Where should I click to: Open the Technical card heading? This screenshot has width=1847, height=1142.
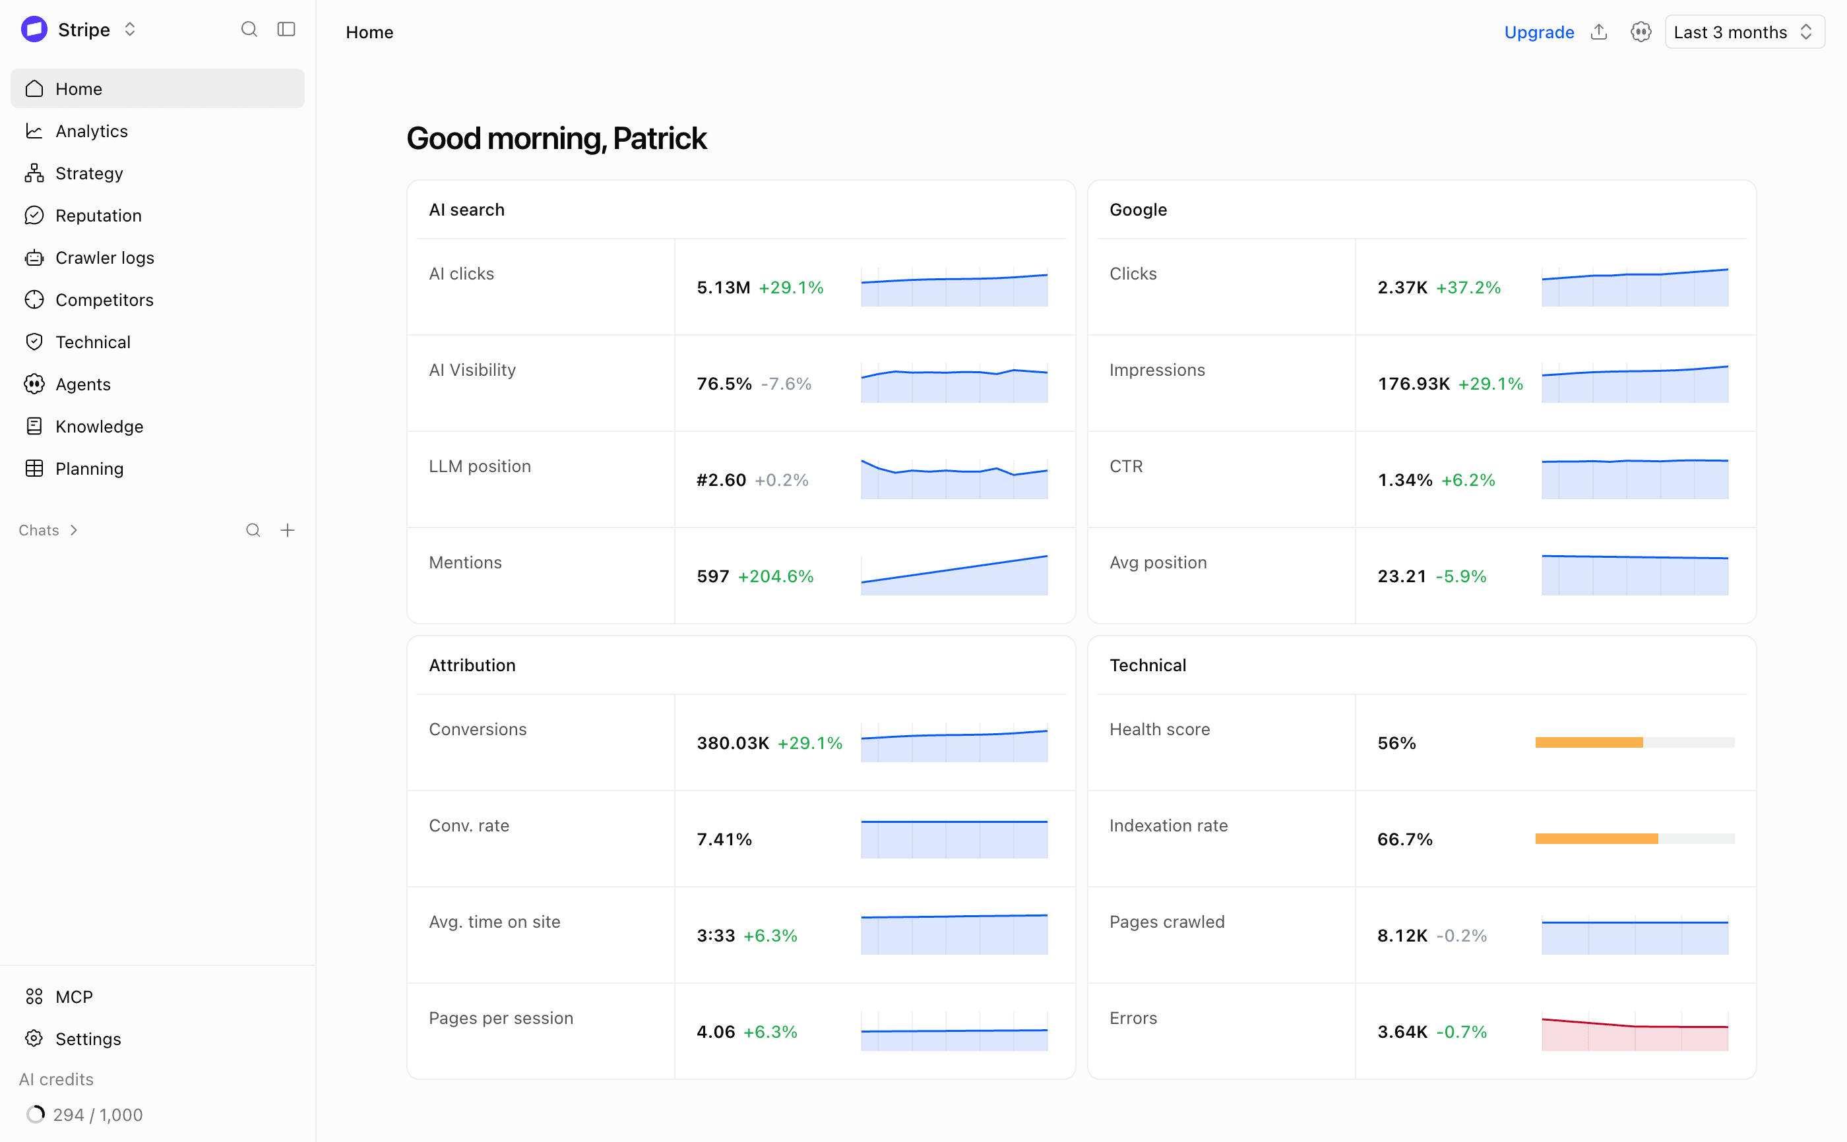pyautogui.click(x=1148, y=665)
